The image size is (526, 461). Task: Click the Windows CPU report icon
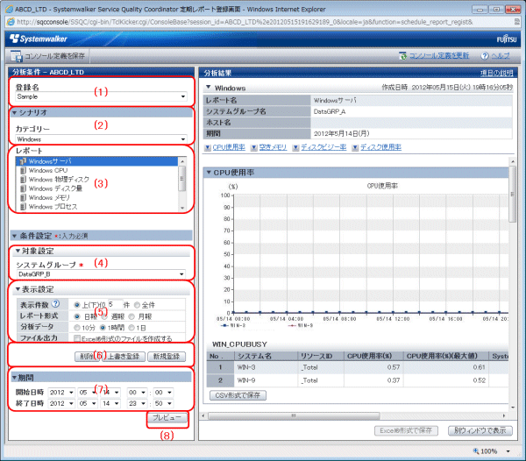coord(23,170)
